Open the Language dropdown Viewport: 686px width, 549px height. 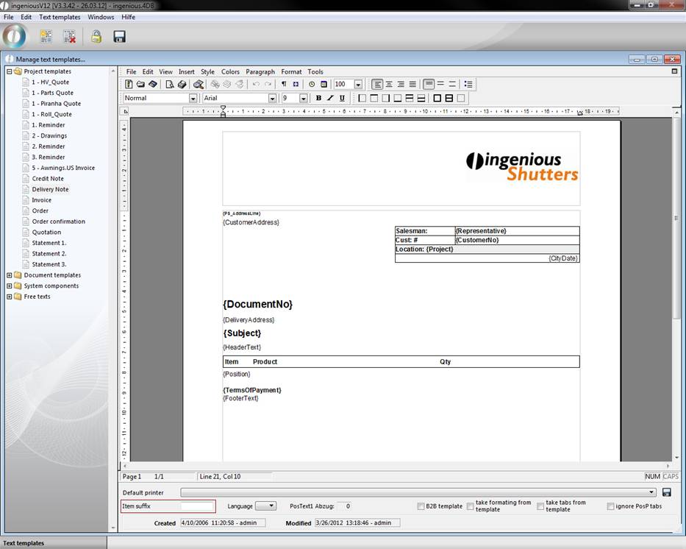[x=266, y=506]
